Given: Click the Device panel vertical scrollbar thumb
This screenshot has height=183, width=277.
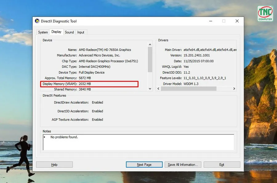Looking at the screenshot, I should click(x=150, y=59).
